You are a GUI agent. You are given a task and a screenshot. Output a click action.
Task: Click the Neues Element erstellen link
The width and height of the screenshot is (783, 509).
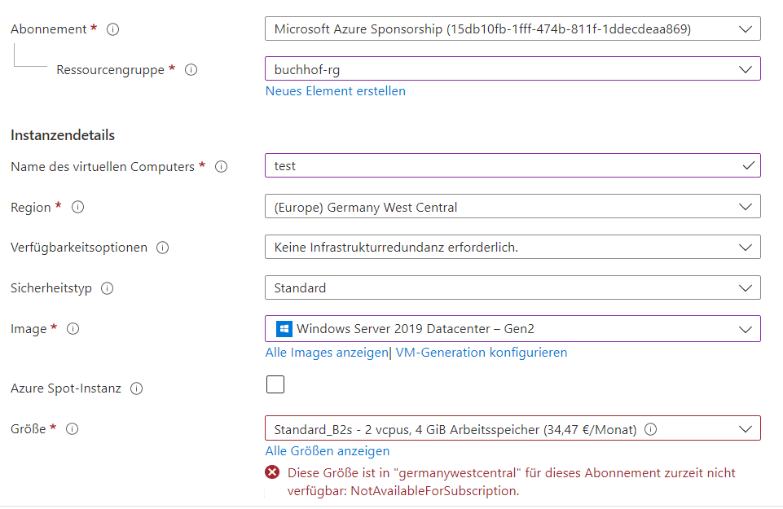336,91
